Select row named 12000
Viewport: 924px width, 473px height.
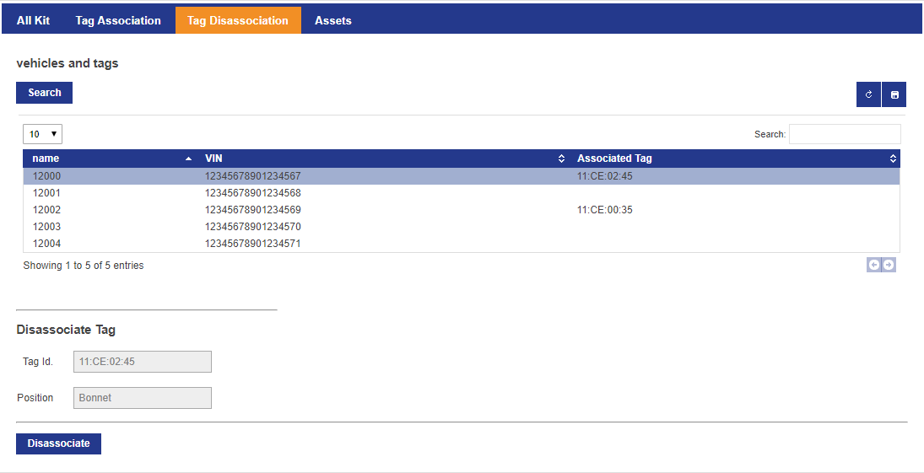coord(462,176)
